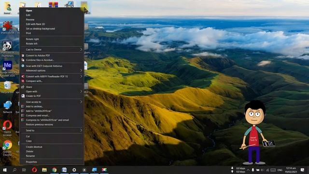Open the notification center icon
The height and width of the screenshot is (174, 309).
303,170
